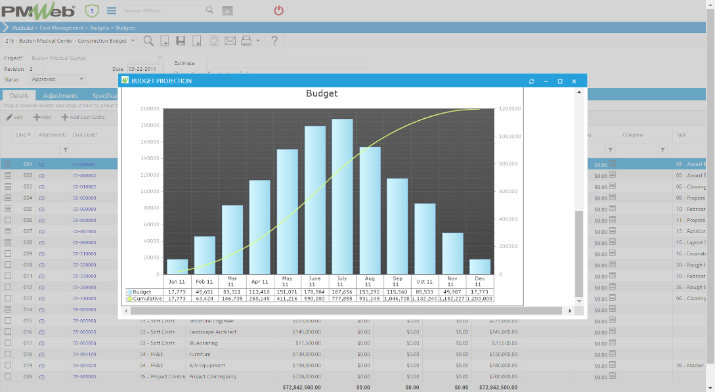Expand the navigation chevron before Portfolio breadcrumb

(5, 28)
